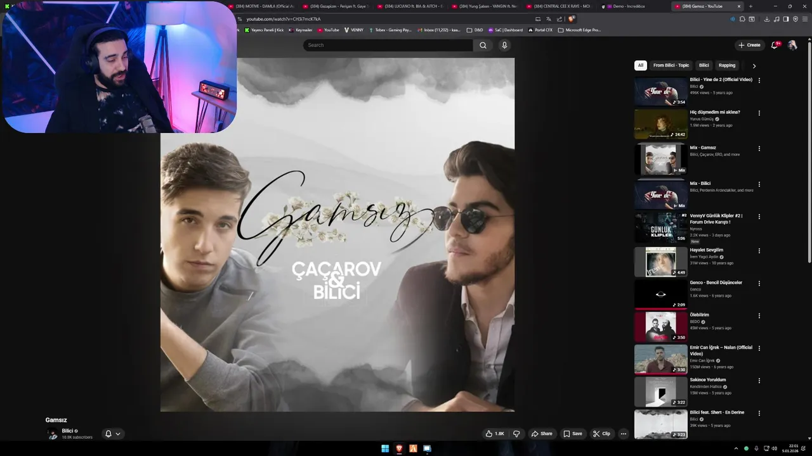This screenshot has height=456, width=812.
Task: Open Keymailer bookmark
Action: (x=301, y=30)
